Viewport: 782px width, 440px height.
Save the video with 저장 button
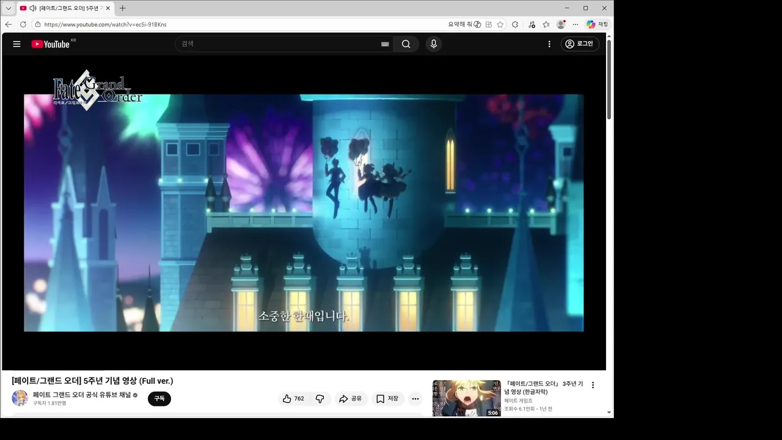coord(387,398)
